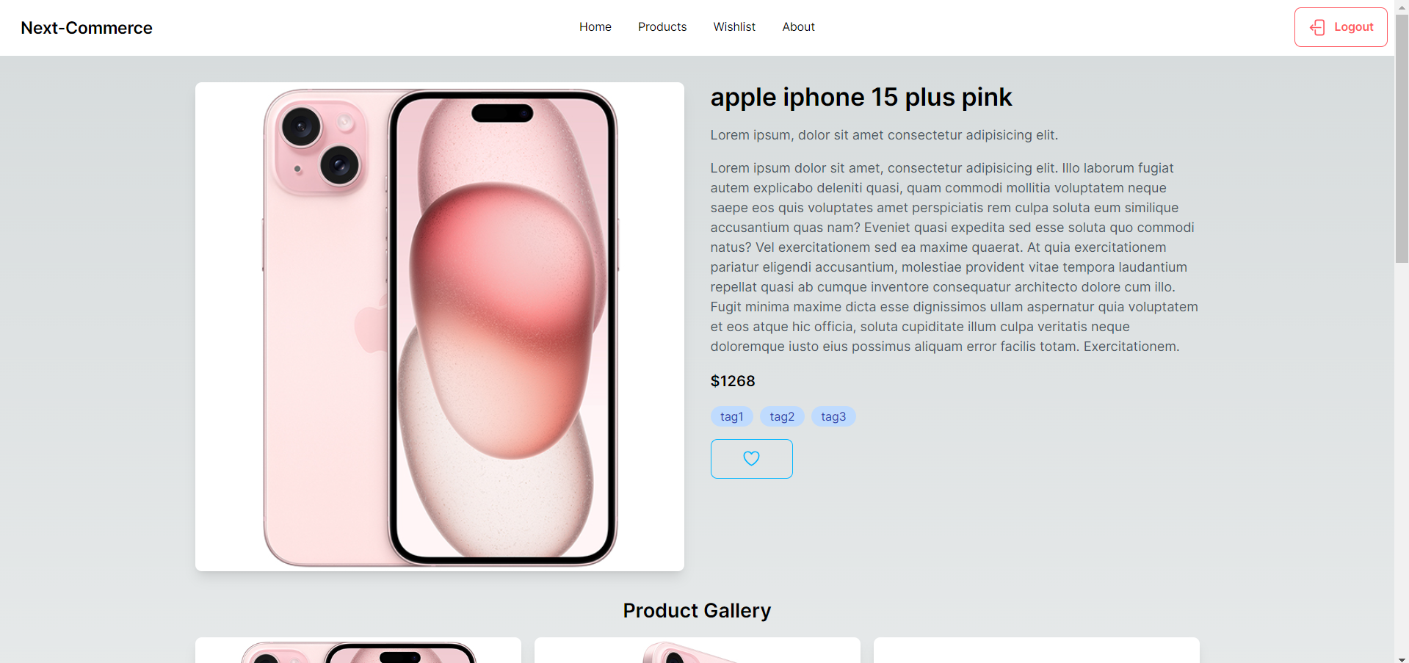Click the Logout button text
Viewport: 1409px width, 663px height.
[1353, 27]
